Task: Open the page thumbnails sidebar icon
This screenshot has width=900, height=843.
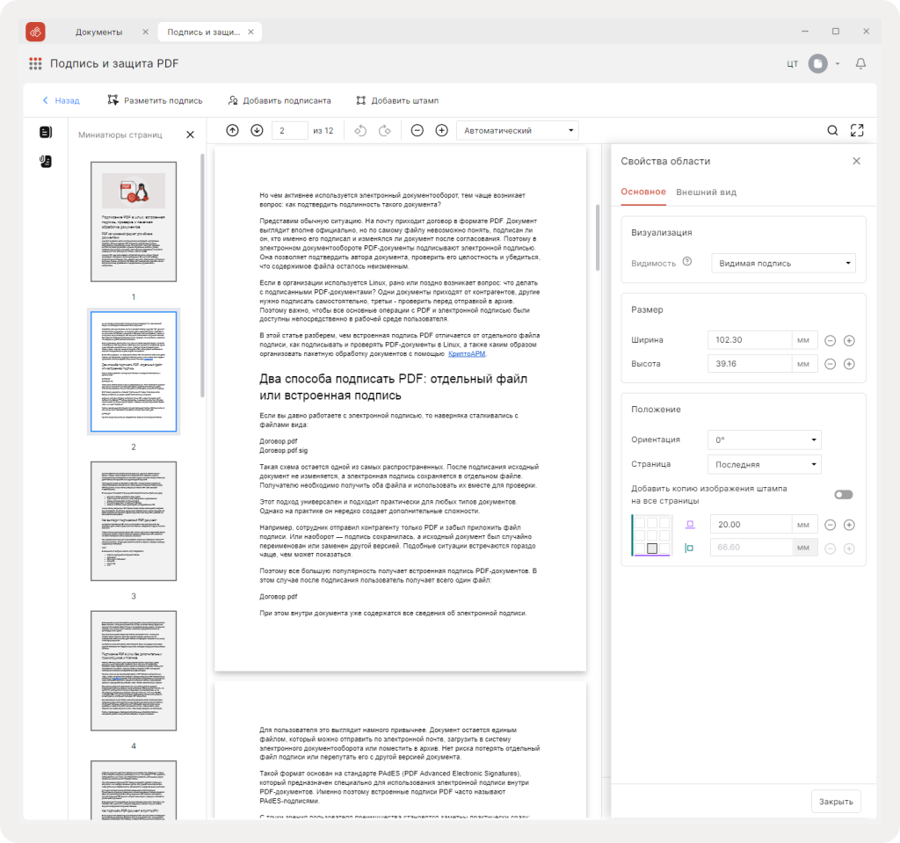Action: coord(46,132)
